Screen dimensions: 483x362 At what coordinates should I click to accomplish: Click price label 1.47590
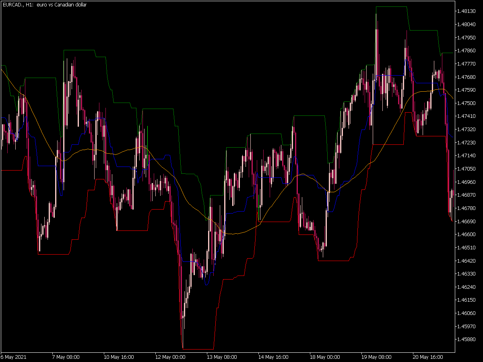467,90
